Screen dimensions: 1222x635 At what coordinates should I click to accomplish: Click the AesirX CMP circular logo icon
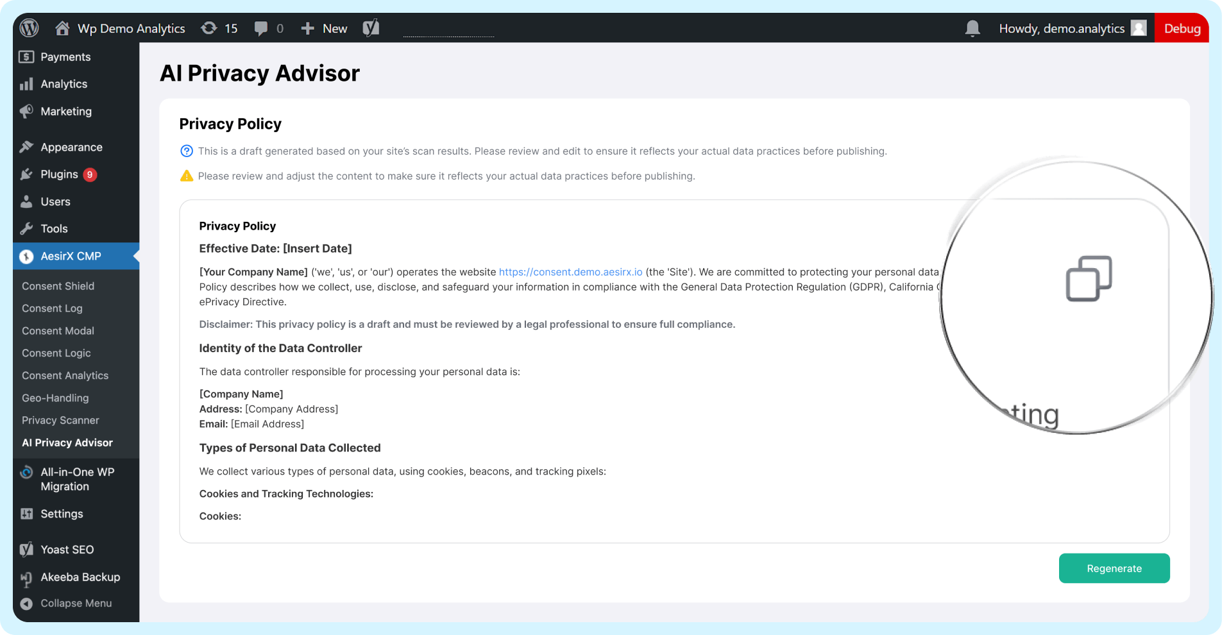click(26, 256)
